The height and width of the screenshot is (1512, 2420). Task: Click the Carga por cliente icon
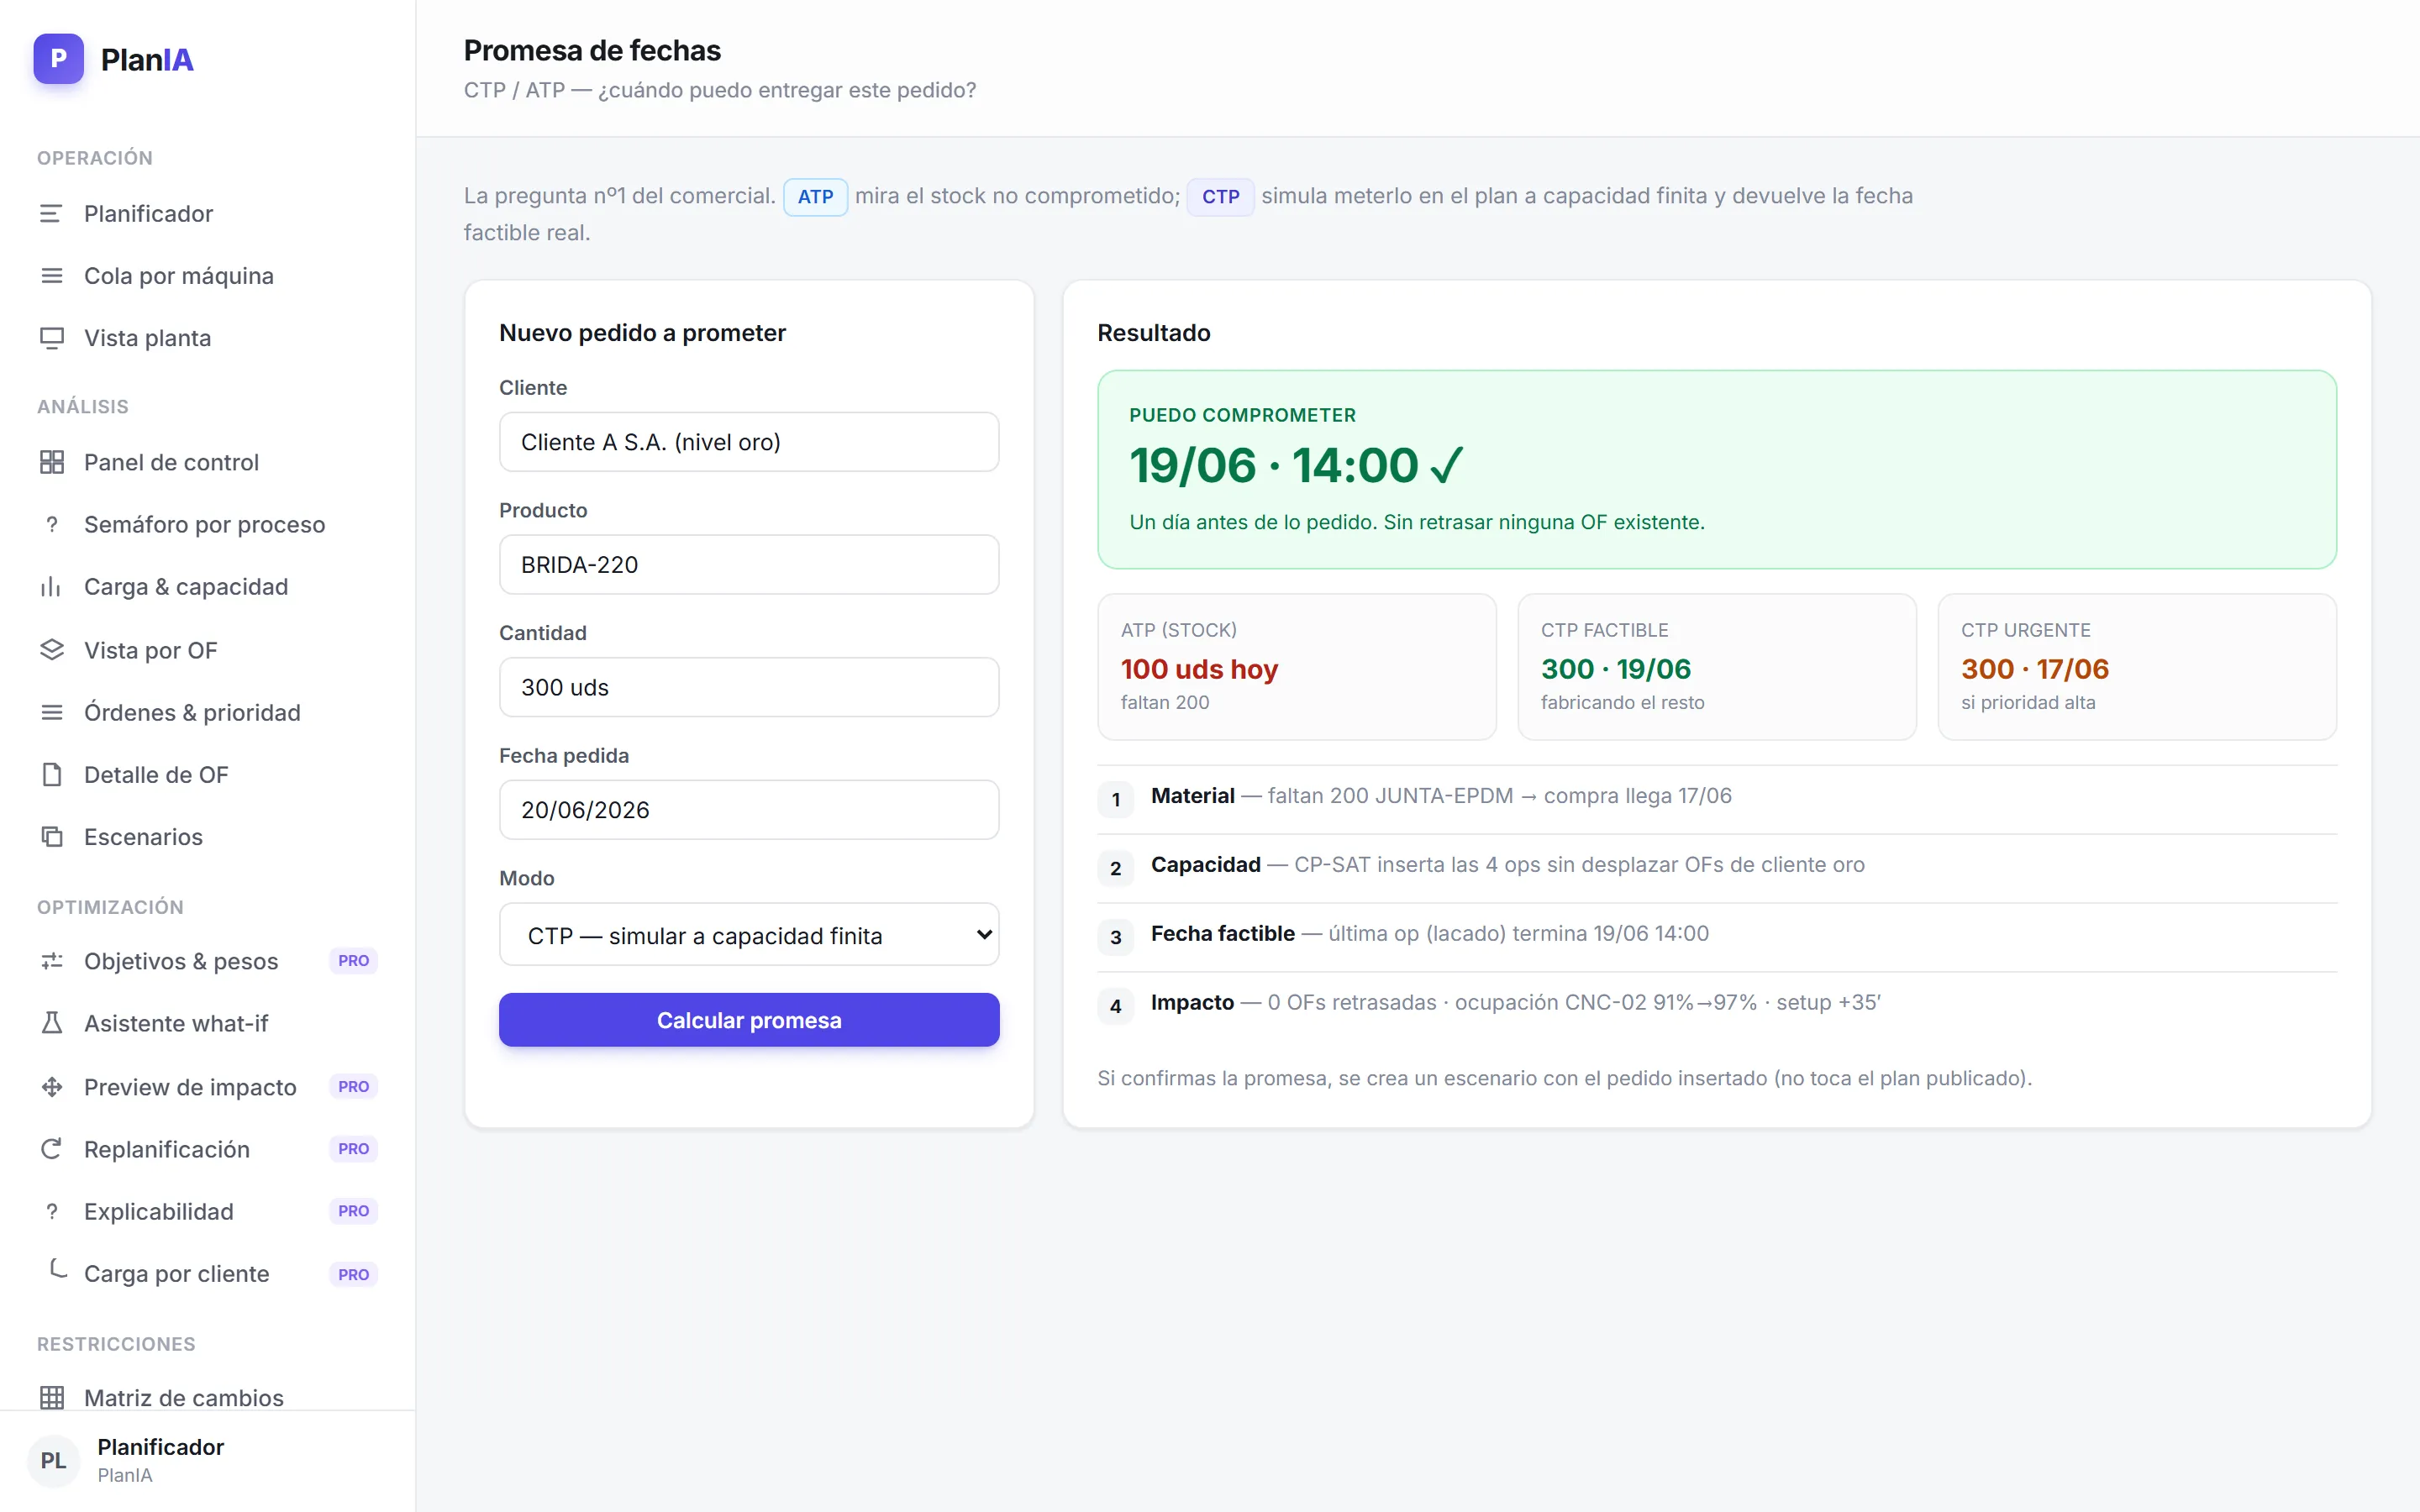click(57, 1269)
